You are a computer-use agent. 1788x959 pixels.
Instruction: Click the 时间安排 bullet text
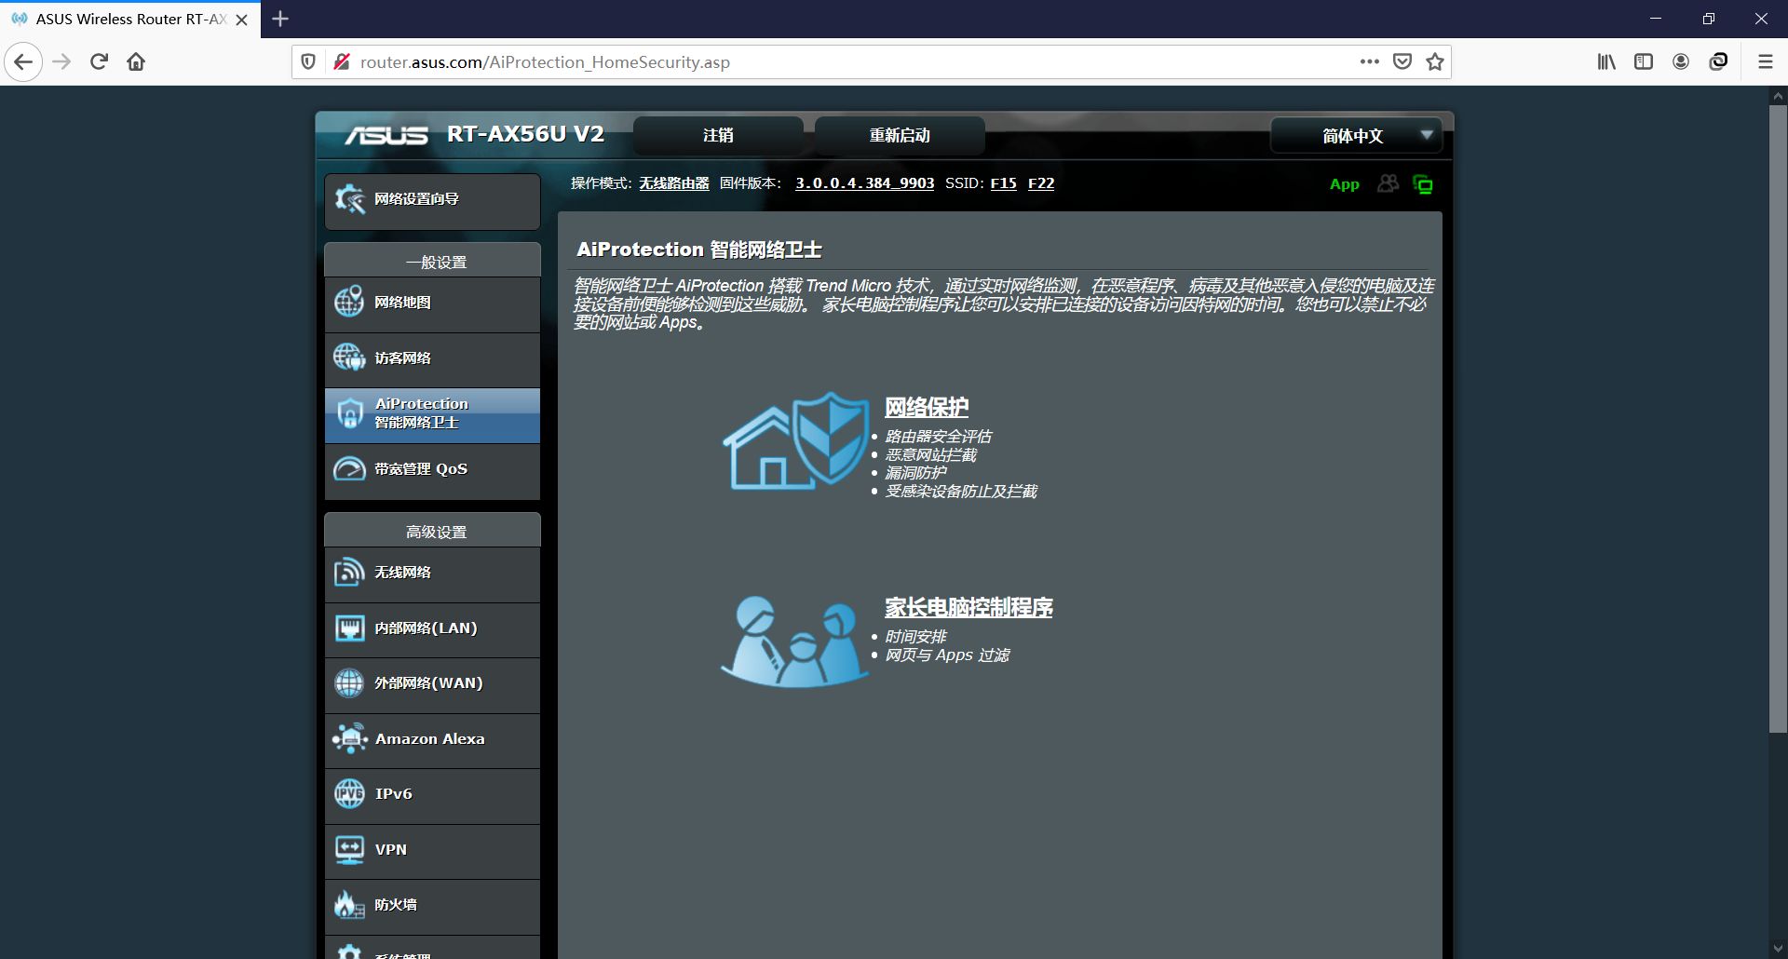[915, 636]
